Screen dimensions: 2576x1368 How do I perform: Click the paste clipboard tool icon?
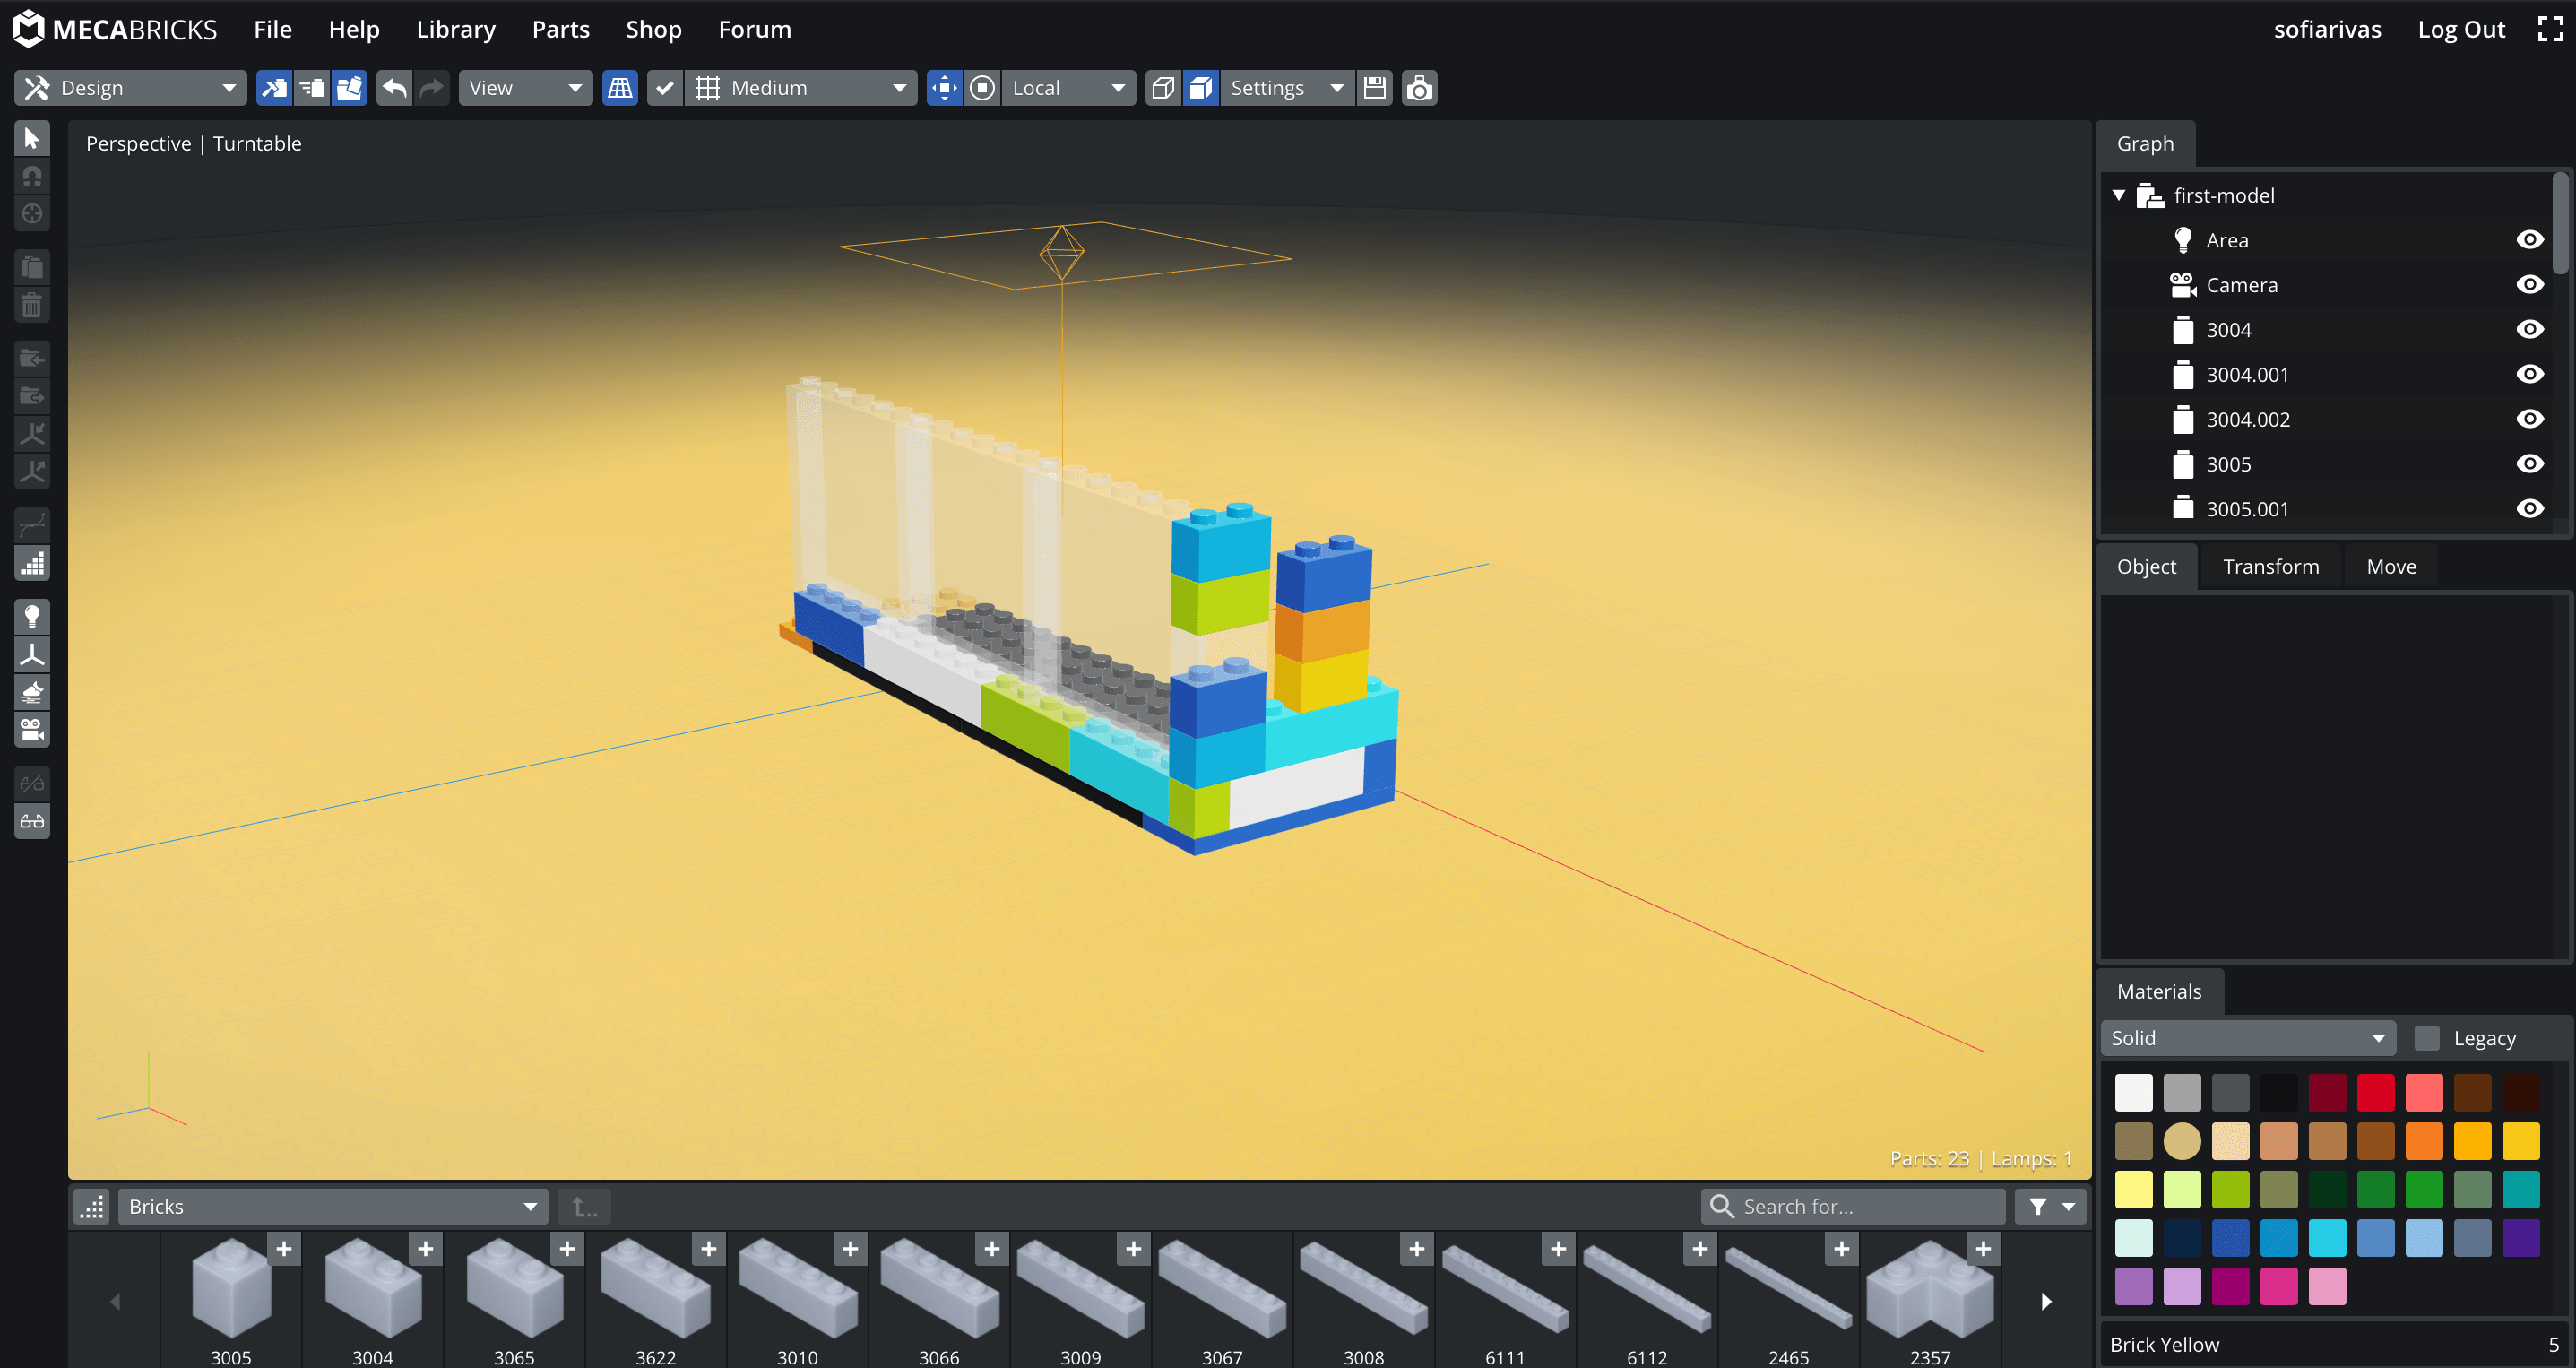(32, 267)
